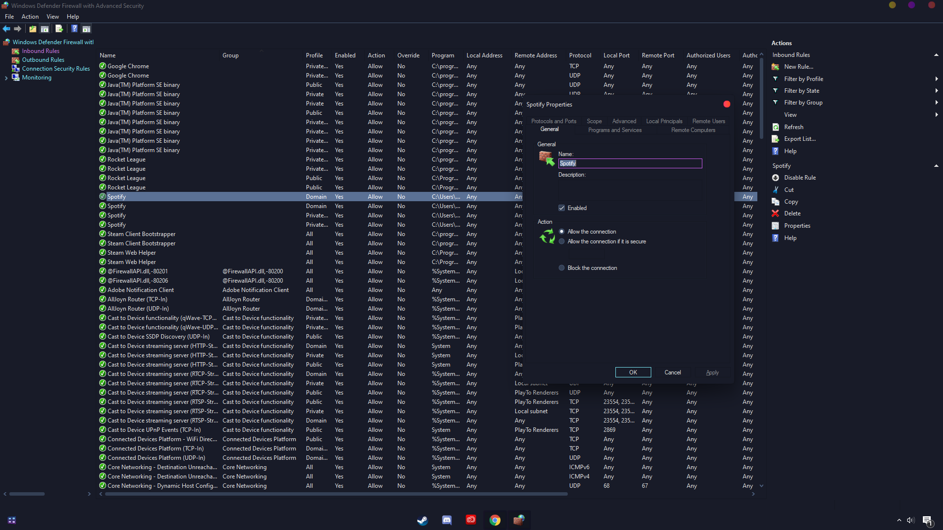Click the Show/Hide Console Tree toolbar icon
This screenshot has height=530, width=943.
[45, 29]
